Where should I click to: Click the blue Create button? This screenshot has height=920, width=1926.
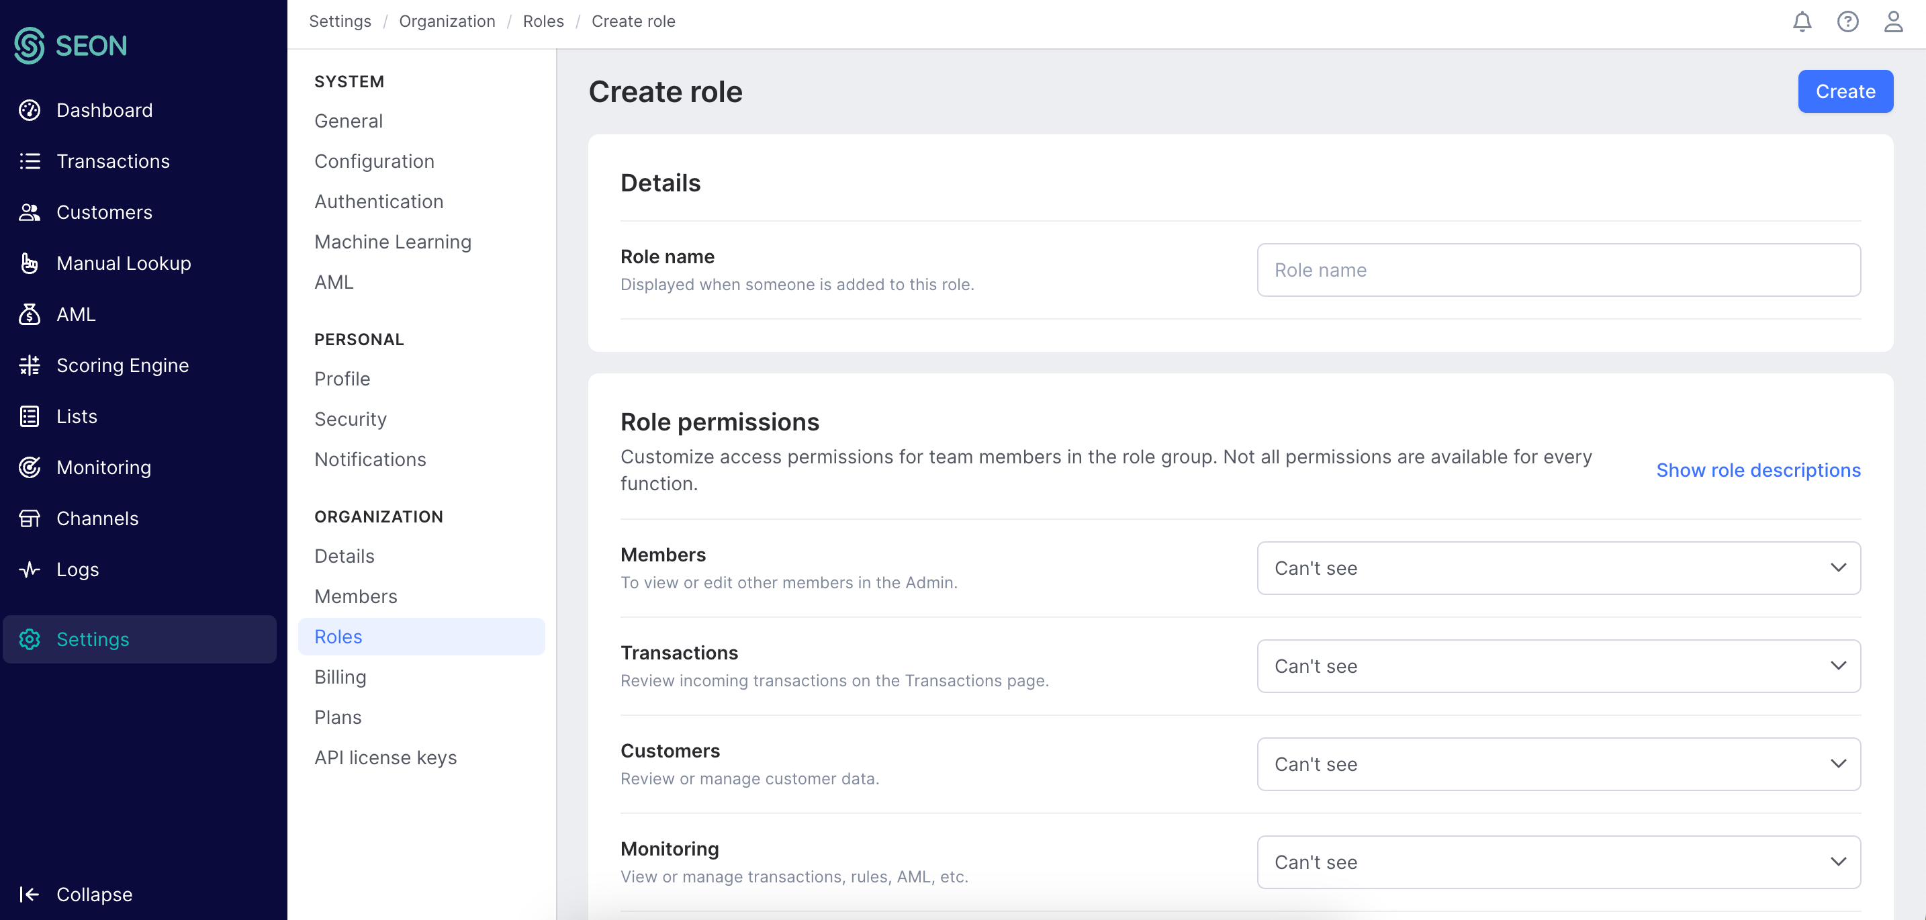1845,91
